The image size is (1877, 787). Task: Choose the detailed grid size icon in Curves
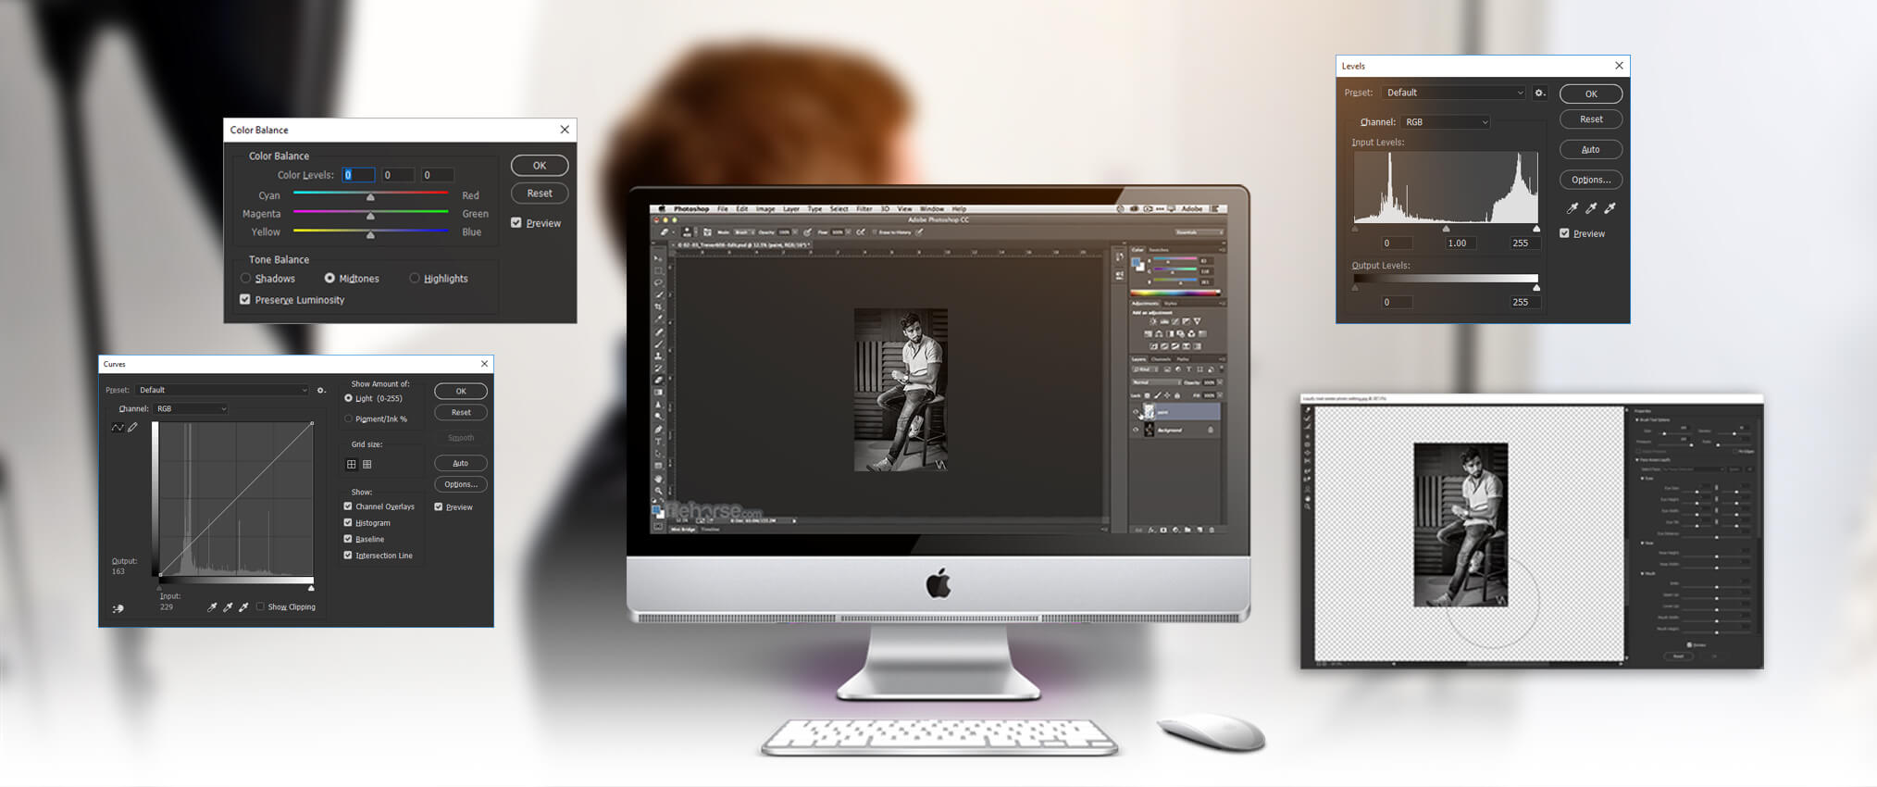click(x=367, y=465)
